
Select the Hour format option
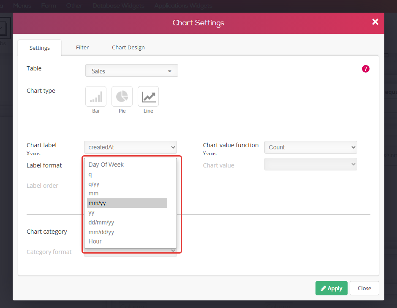(127, 241)
